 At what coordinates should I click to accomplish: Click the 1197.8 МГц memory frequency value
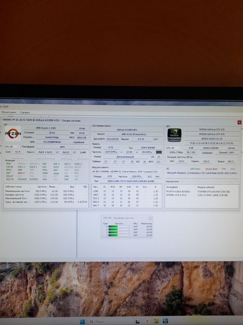111,152
